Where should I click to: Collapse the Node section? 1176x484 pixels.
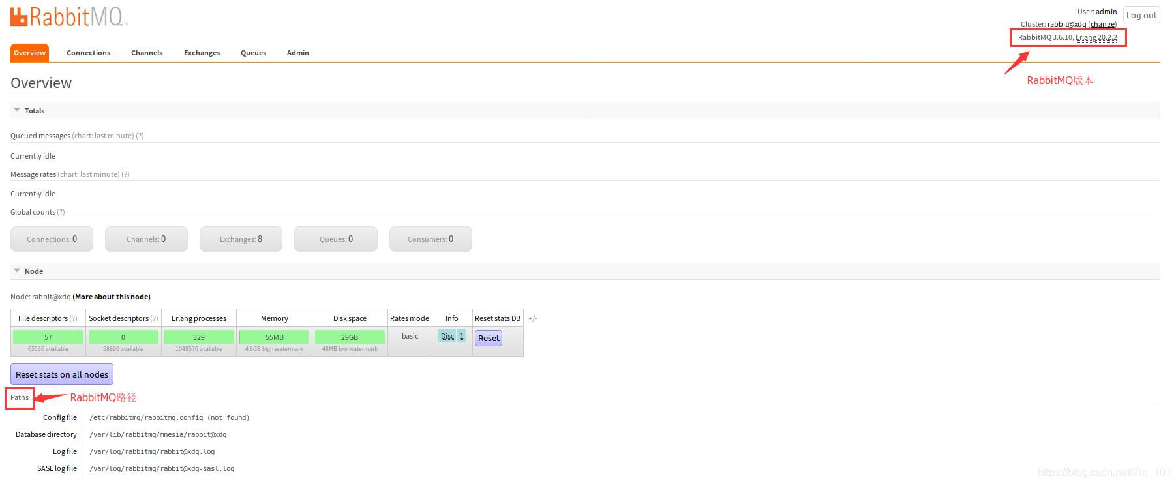28,271
